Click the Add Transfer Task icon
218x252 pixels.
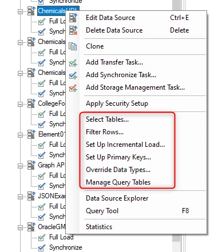[73, 63]
